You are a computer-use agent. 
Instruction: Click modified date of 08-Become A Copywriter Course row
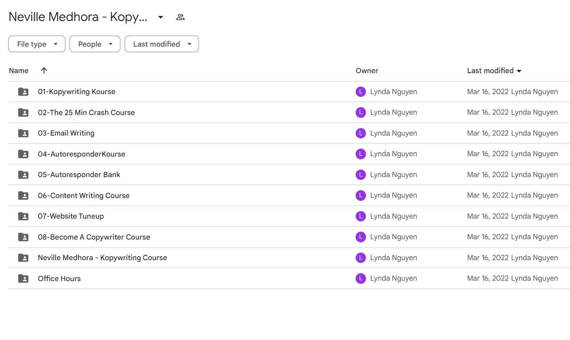pyautogui.click(x=487, y=237)
